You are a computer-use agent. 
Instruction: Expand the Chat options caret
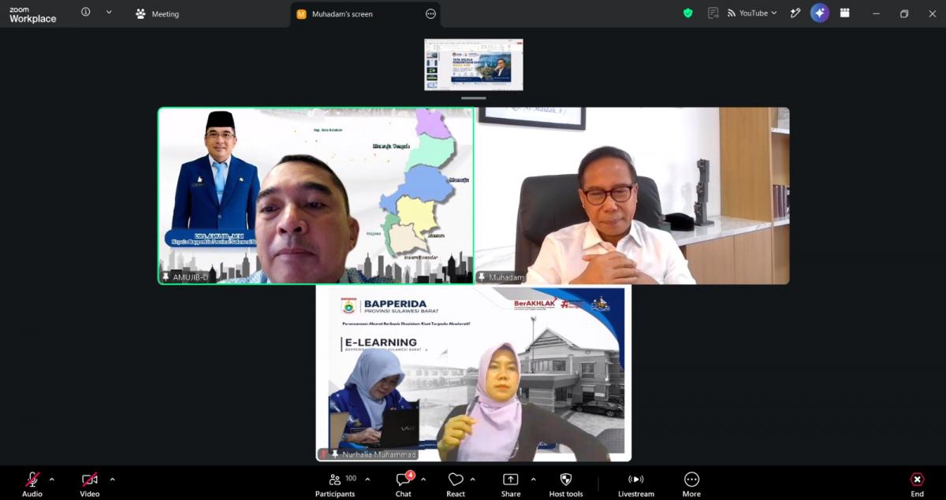tap(423, 480)
